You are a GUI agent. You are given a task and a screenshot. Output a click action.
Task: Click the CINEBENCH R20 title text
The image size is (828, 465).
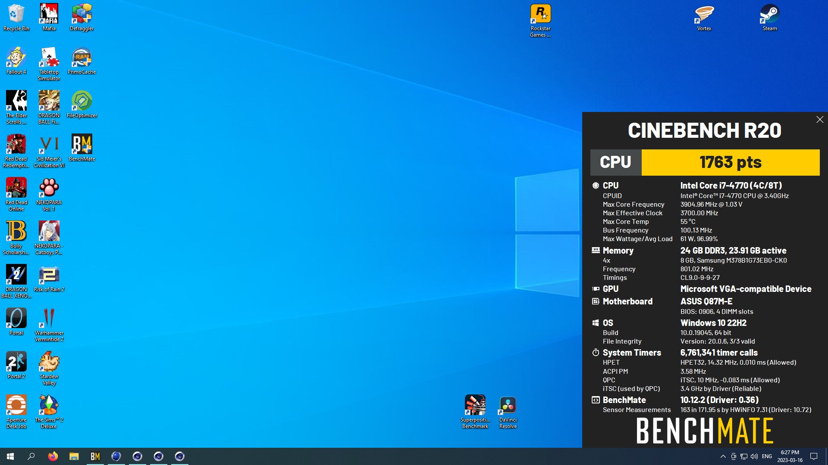705,130
